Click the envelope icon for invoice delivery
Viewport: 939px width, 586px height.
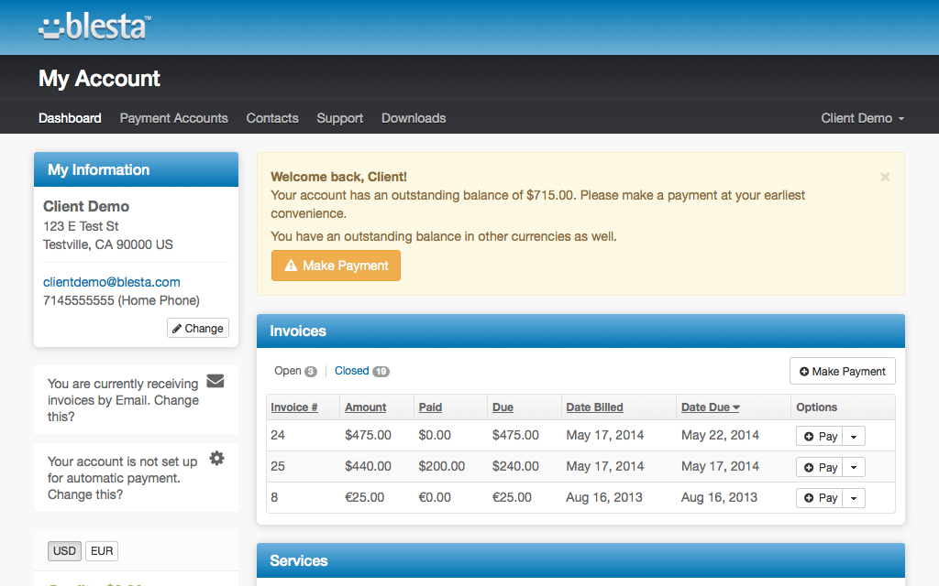(215, 381)
